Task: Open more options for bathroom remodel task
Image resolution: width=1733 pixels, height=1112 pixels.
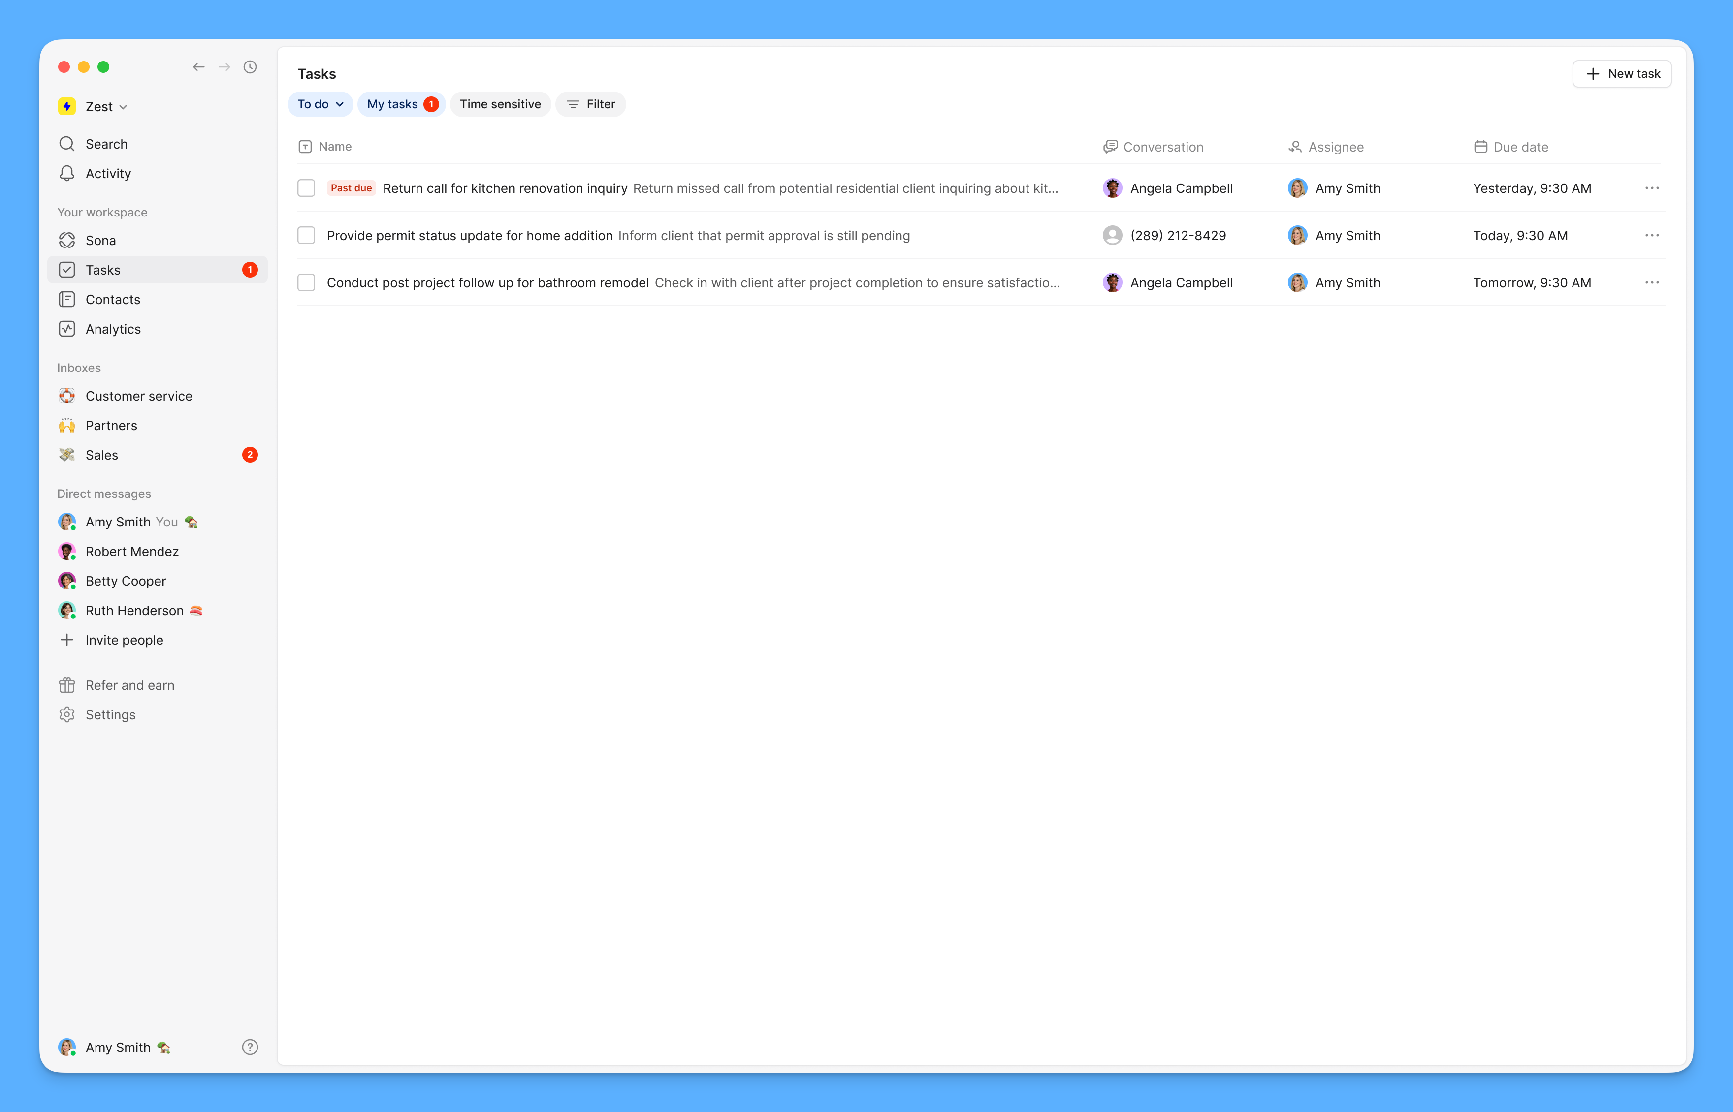Action: pos(1652,283)
